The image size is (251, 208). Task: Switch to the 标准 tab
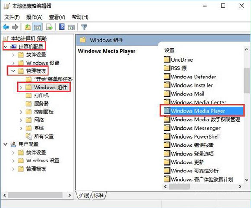pyautogui.click(x=99, y=195)
